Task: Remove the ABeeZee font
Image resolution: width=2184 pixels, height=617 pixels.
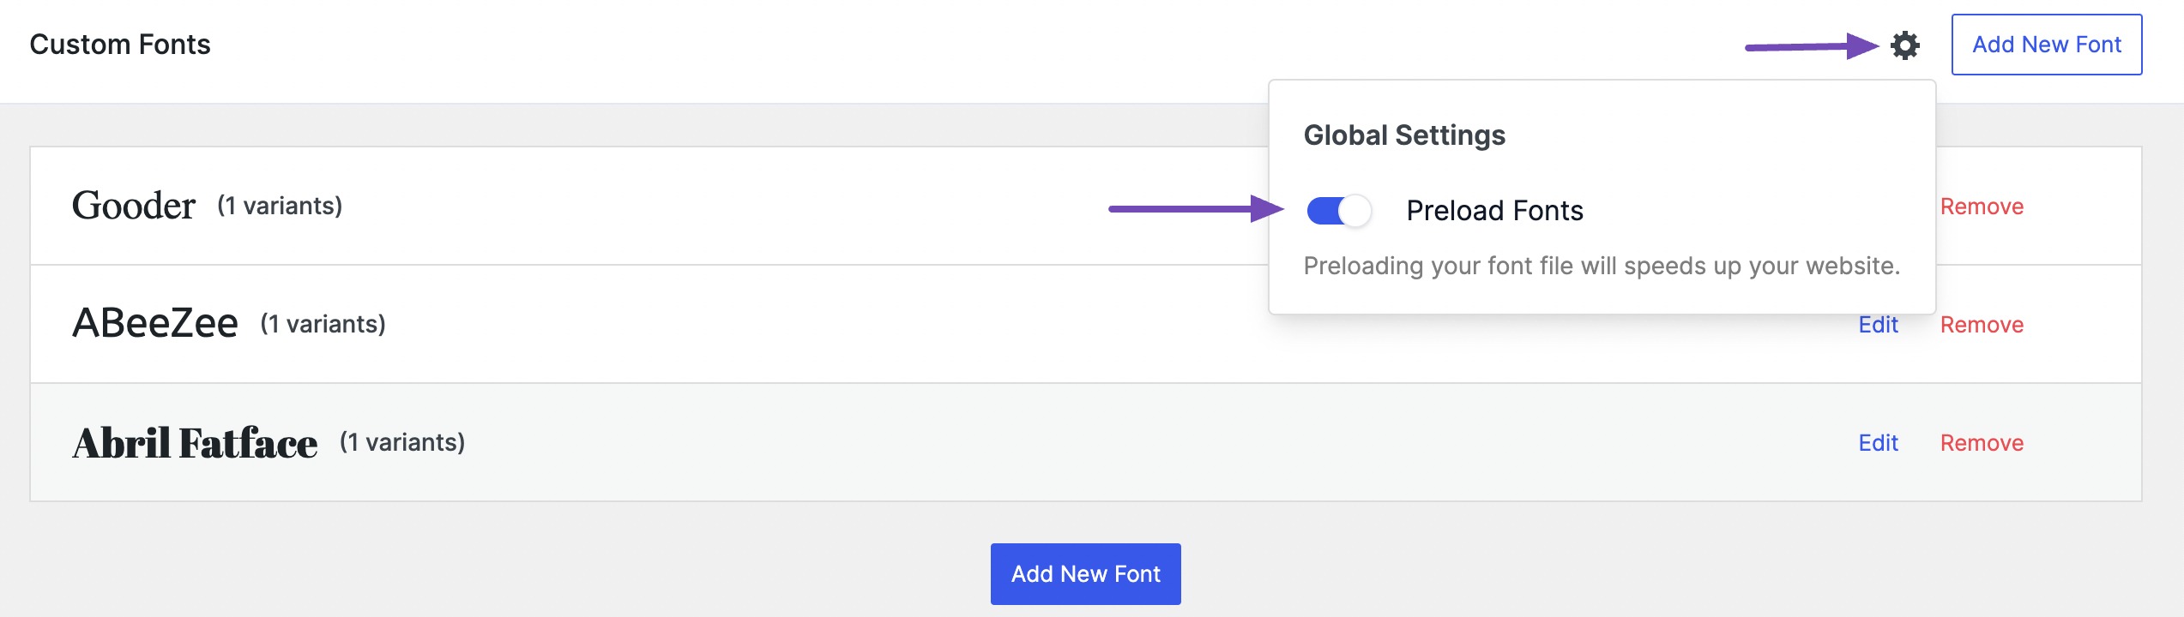Action: pyautogui.click(x=1982, y=325)
